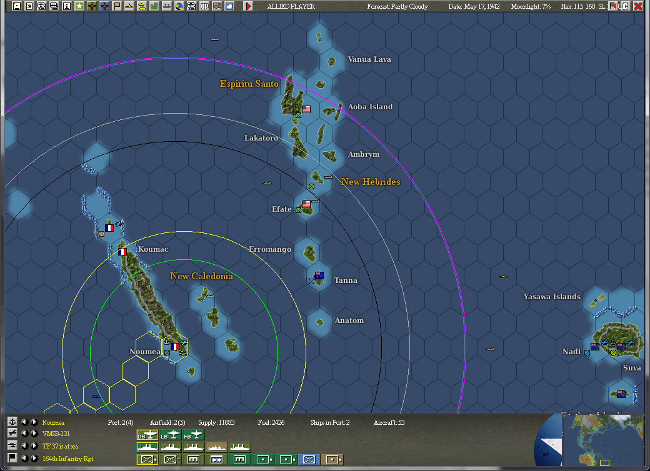Screen dimensions: 650x471
Task: Click the Noumea base name link
Action: [53, 422]
